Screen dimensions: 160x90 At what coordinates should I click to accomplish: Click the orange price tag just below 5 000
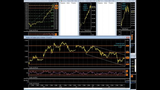click(x=127, y=52)
